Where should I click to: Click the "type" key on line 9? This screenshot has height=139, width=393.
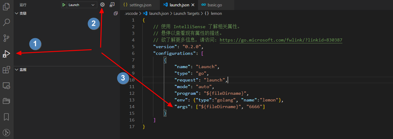[183, 73]
